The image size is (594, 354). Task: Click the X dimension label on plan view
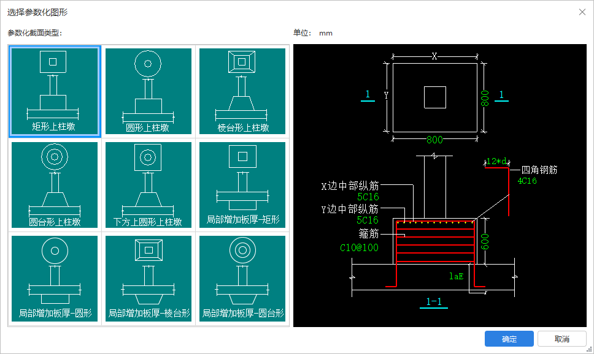click(x=434, y=56)
